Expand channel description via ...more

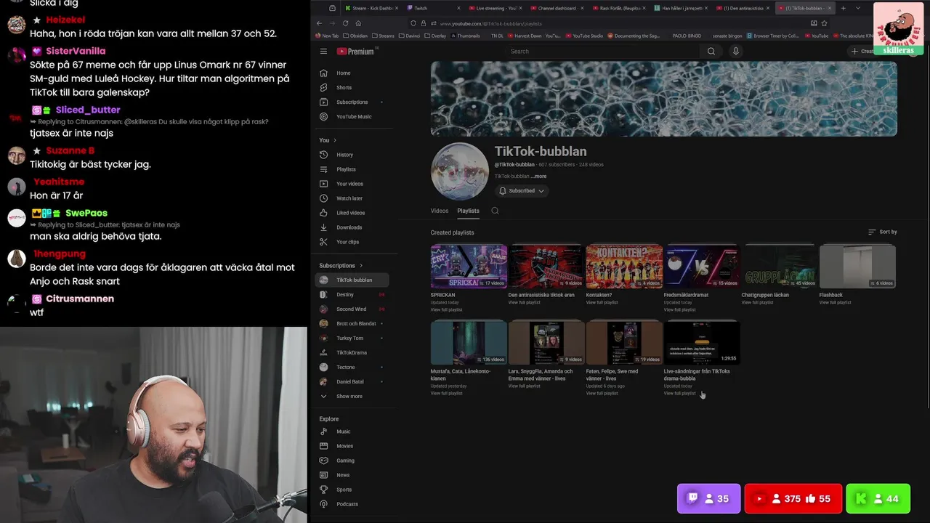(538, 177)
